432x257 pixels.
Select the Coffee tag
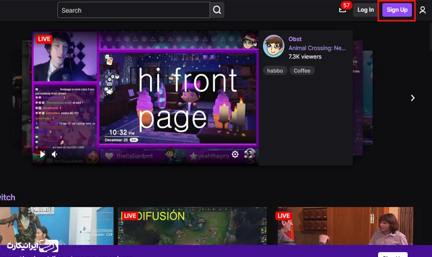(302, 71)
